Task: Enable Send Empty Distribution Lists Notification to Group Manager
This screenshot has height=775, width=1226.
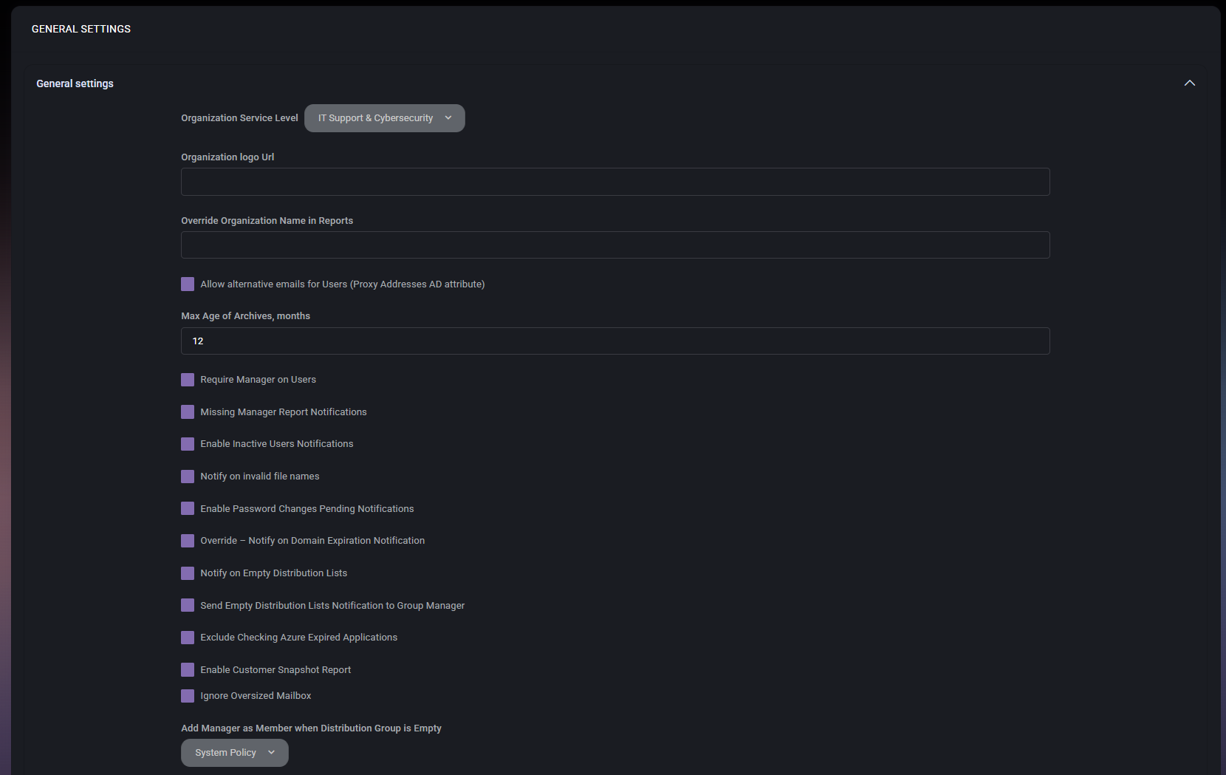Action: point(187,605)
